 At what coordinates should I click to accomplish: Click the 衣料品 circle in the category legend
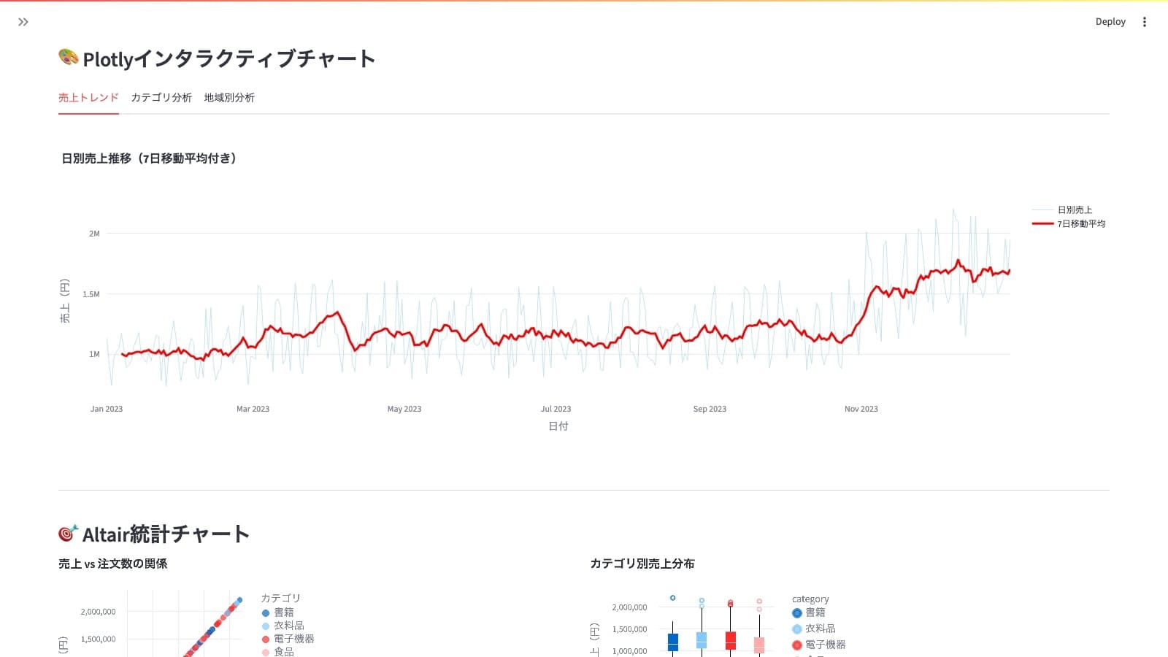[797, 629]
